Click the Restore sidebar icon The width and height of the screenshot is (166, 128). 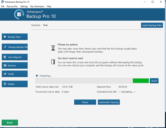pyautogui.click(x=5, y=65)
